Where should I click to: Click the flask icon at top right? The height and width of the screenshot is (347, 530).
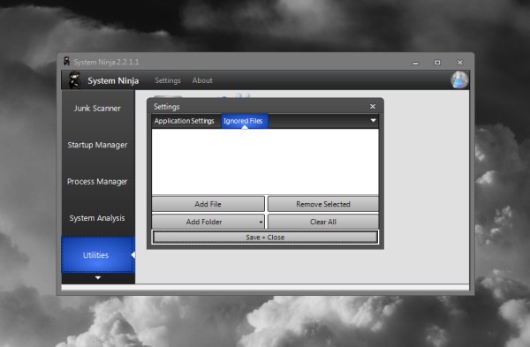[459, 79]
